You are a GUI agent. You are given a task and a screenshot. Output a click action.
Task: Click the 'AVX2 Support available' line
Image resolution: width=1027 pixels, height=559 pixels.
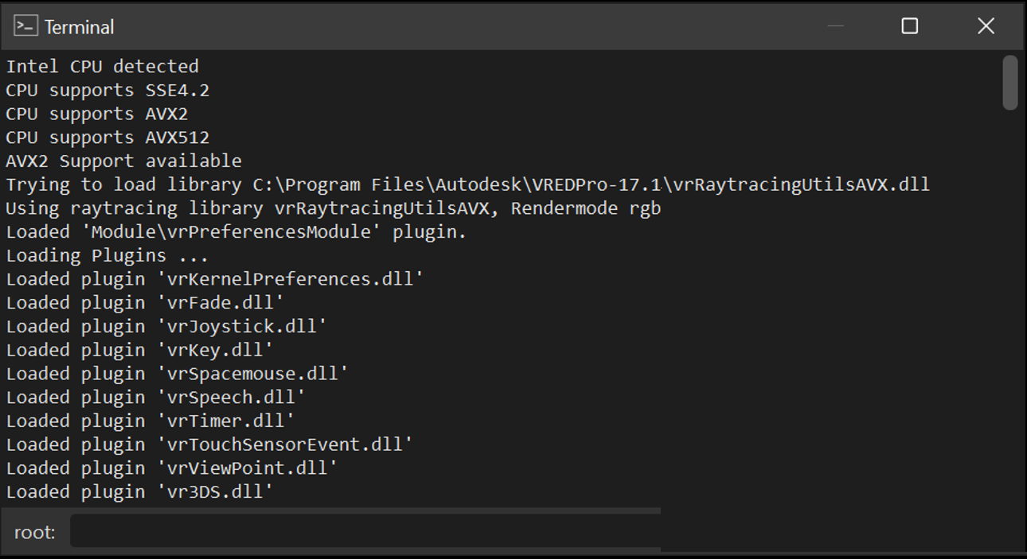(x=123, y=161)
